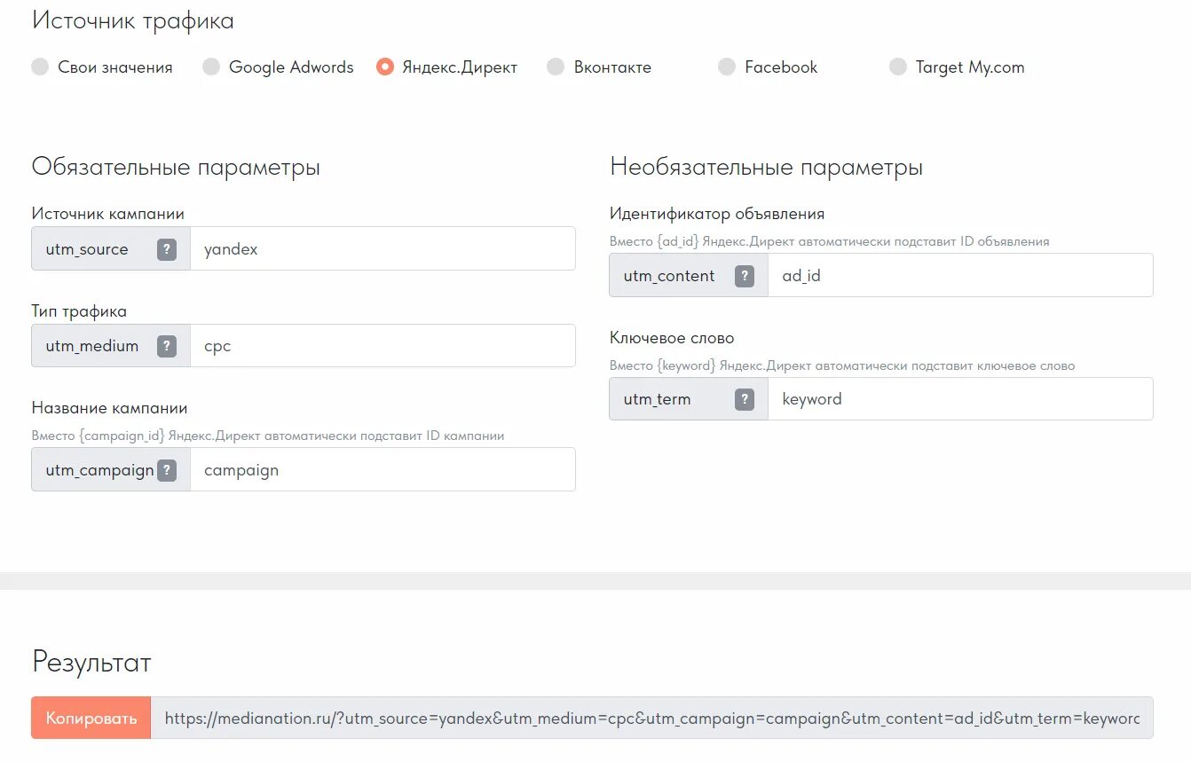Open the utm_content help question mark

tap(745, 276)
